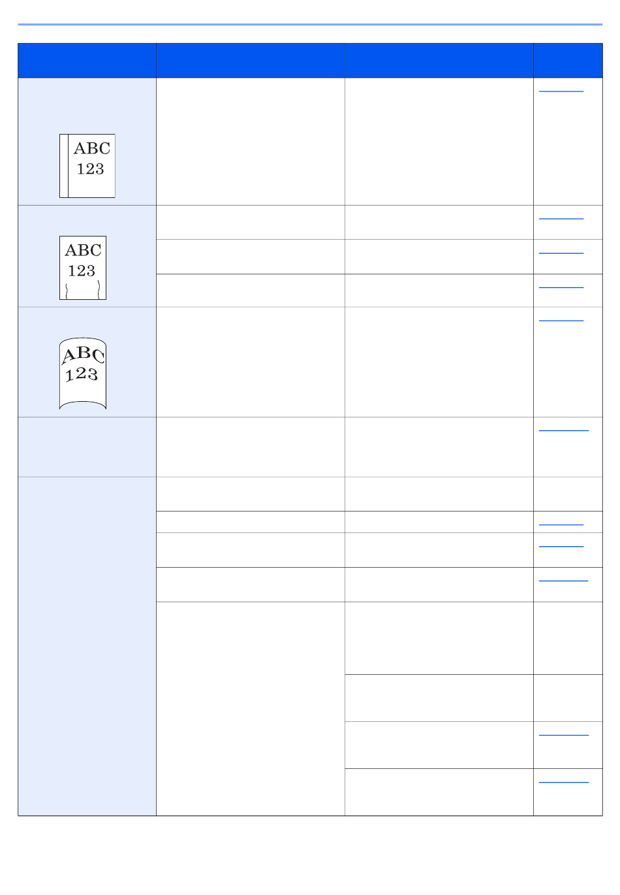Viewport: 620px width, 895px height.
Task: Select the curled ABC 123 page illustration
Action: pyautogui.click(x=83, y=374)
